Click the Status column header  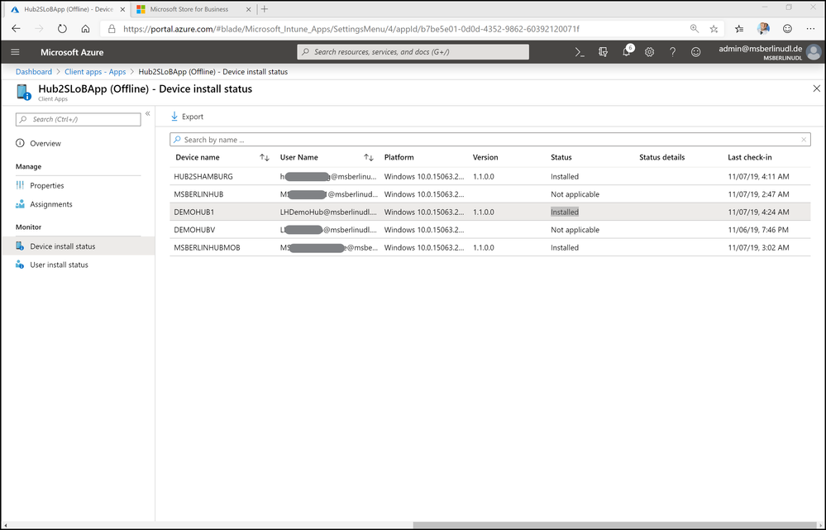pos(561,158)
